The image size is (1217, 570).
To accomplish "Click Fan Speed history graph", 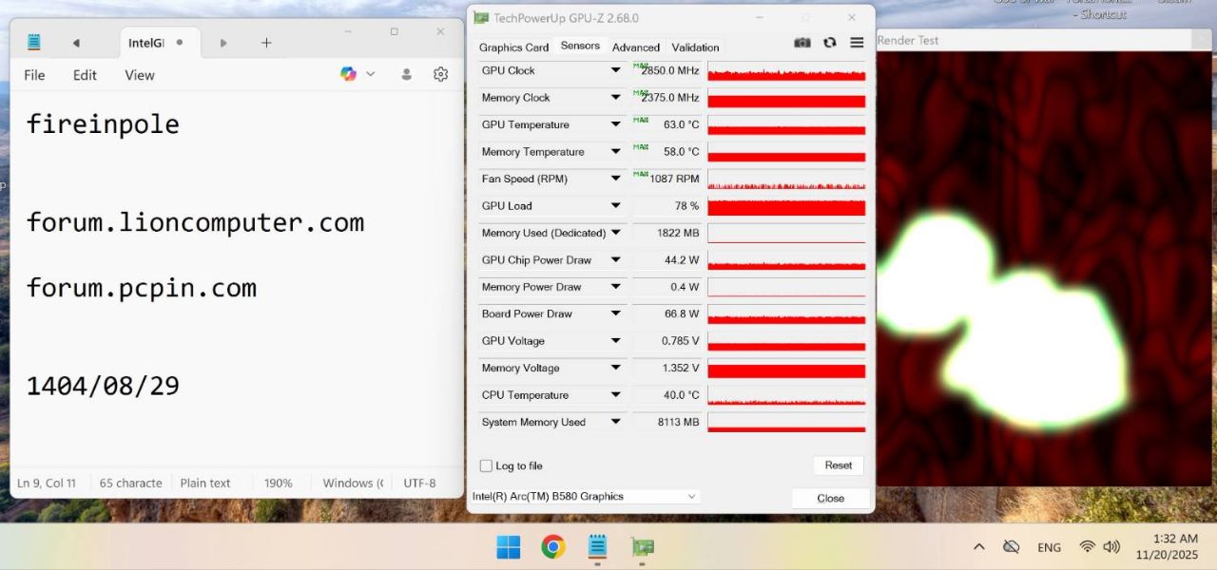I will click(x=786, y=180).
